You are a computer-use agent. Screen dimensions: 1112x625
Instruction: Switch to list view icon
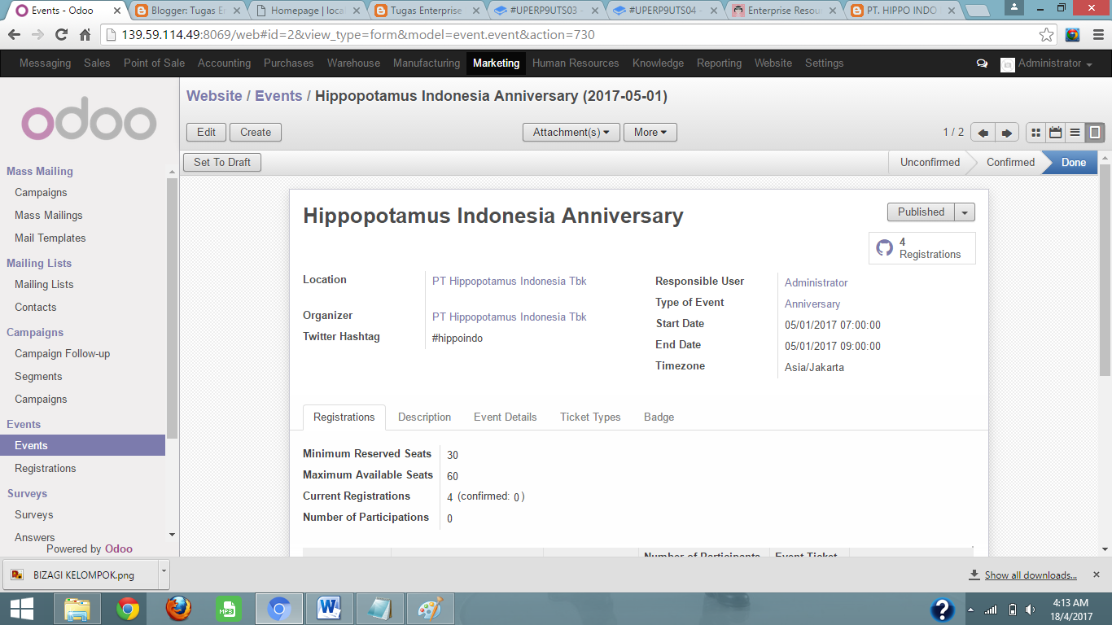coord(1075,133)
